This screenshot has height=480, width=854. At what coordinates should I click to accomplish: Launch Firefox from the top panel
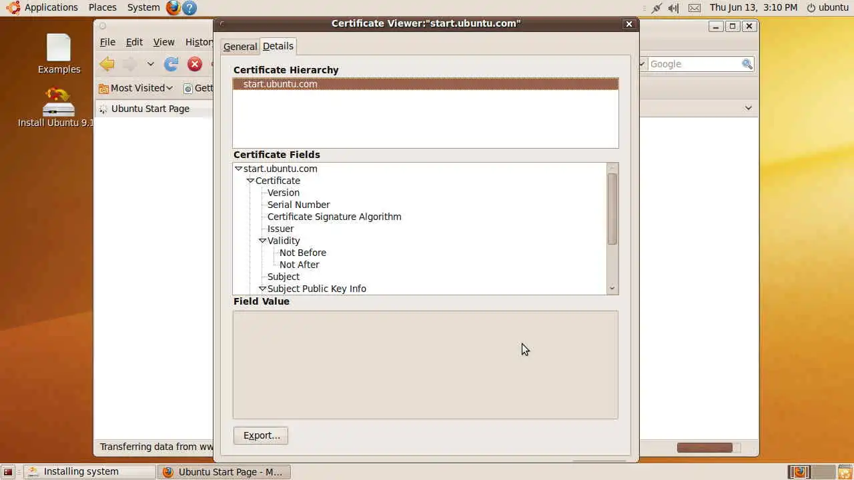173,7
